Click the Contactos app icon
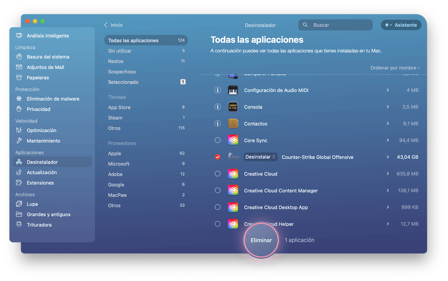This screenshot has width=448, height=281. click(233, 124)
